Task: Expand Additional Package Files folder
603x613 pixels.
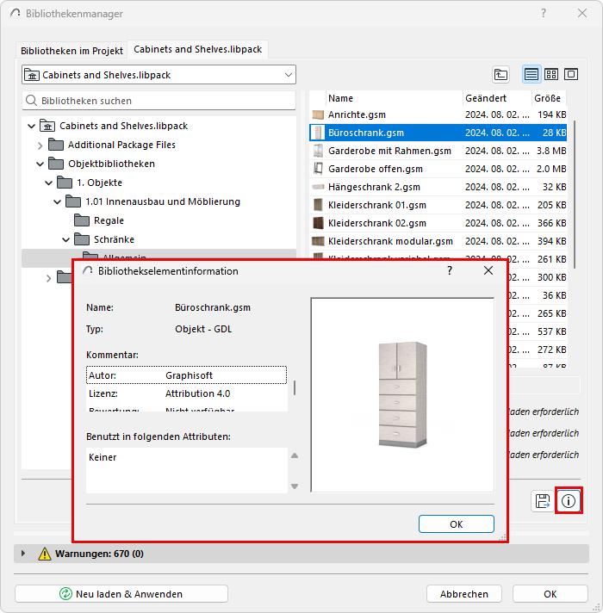Action: [40, 146]
